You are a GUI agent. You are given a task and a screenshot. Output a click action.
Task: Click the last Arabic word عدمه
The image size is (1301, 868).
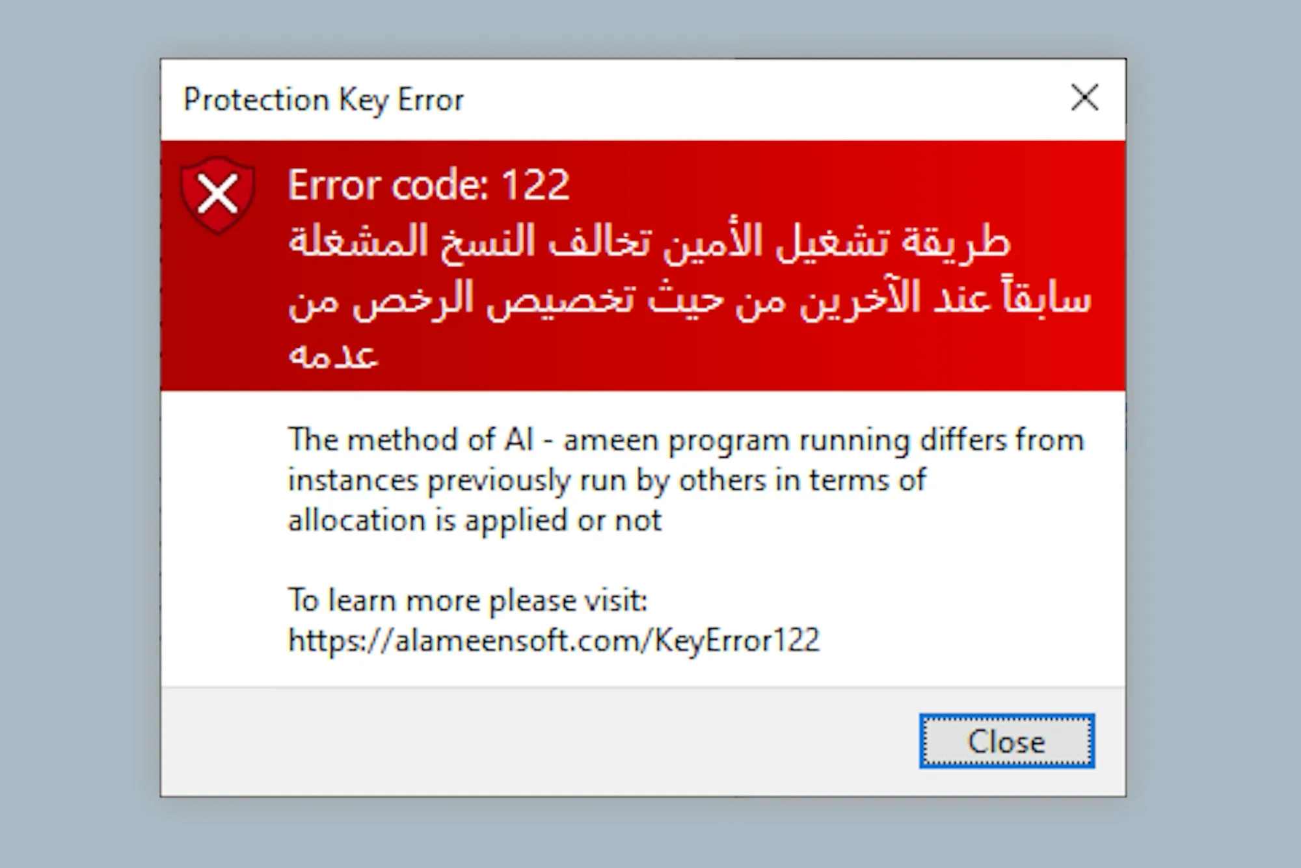click(332, 356)
